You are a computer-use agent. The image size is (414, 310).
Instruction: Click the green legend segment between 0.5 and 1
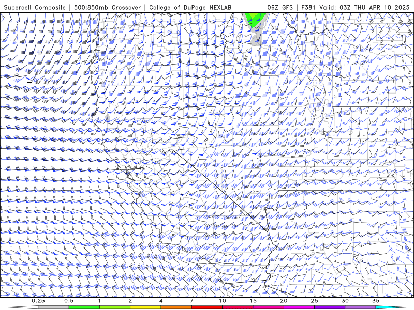pyautogui.click(x=84, y=307)
